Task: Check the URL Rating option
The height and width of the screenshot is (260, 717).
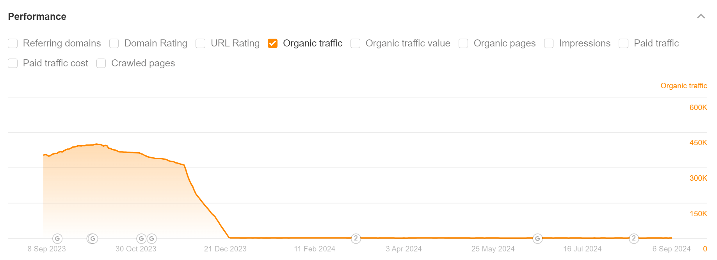Action: 200,43
